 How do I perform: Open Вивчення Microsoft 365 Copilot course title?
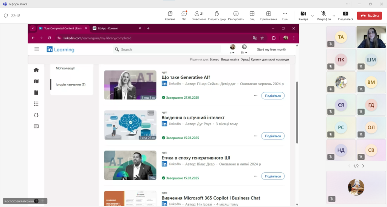coord(211,198)
